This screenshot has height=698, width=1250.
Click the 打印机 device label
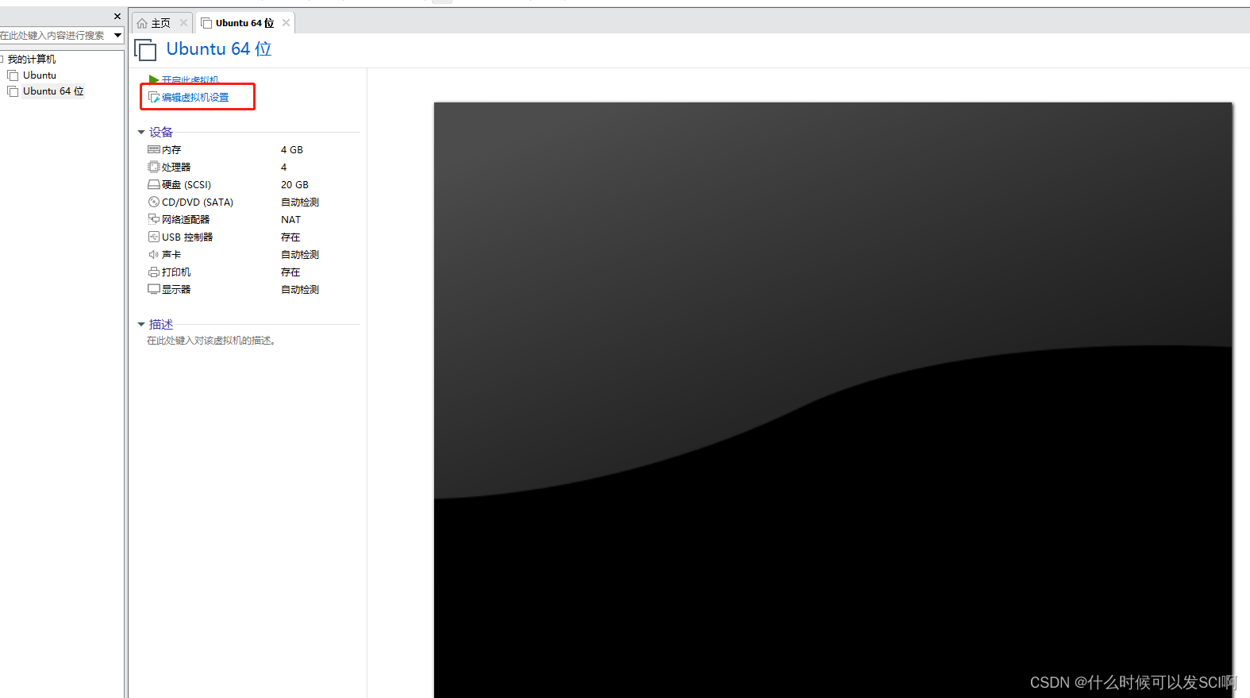[176, 272]
